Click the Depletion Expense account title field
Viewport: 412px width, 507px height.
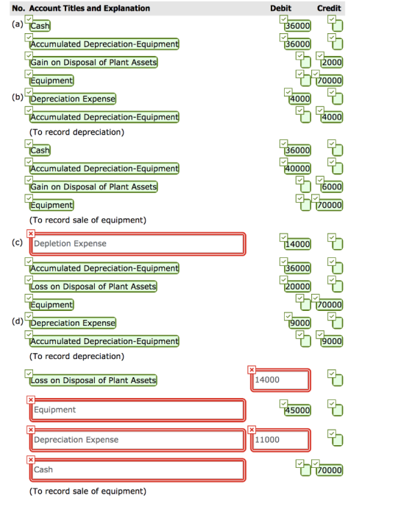(x=138, y=244)
